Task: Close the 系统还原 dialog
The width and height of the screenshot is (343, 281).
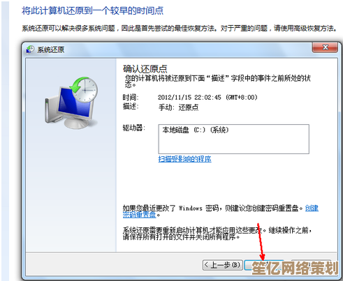Action: point(325,47)
